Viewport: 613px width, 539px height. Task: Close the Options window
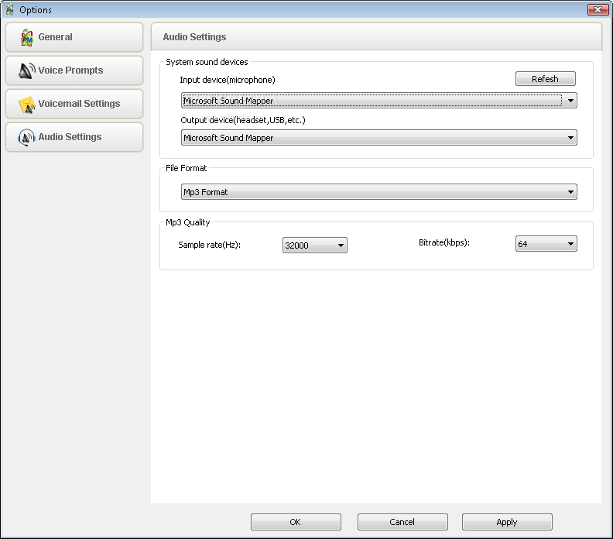[598, 9]
